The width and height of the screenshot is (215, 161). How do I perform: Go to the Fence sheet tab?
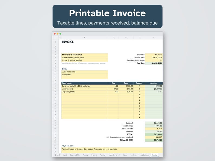click(125, 155)
